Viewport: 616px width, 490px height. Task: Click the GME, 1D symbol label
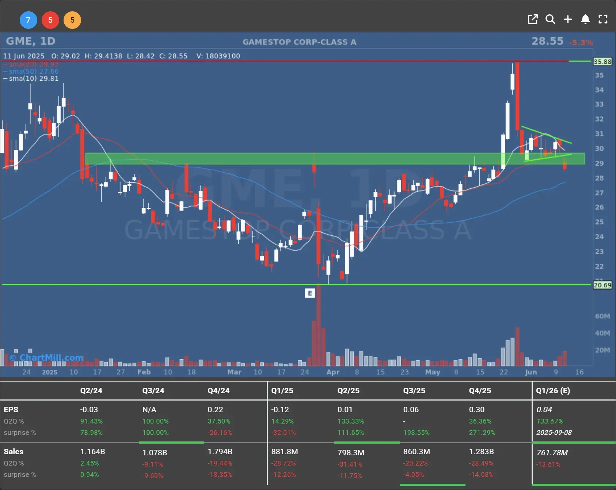[x=31, y=41]
